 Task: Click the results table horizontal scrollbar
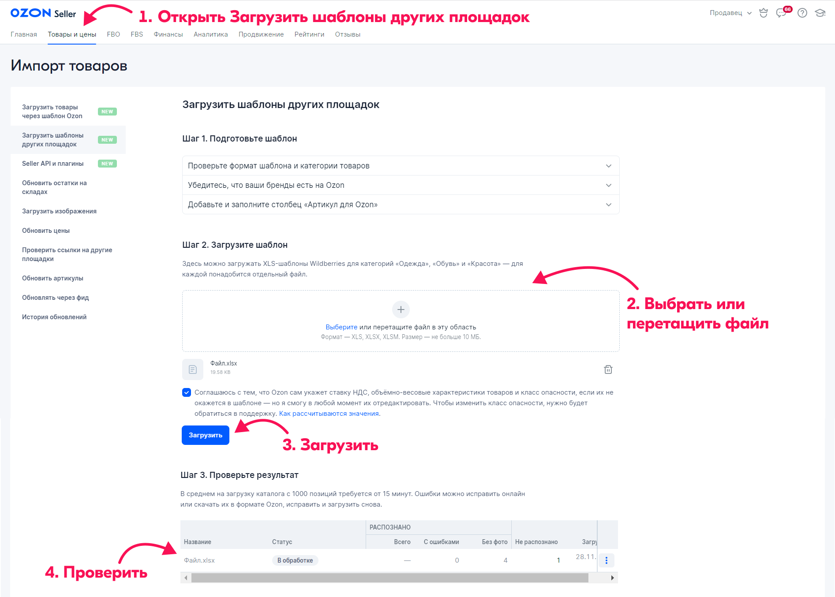coord(389,578)
